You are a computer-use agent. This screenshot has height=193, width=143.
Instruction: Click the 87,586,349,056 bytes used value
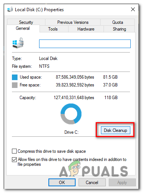[x=75, y=77]
